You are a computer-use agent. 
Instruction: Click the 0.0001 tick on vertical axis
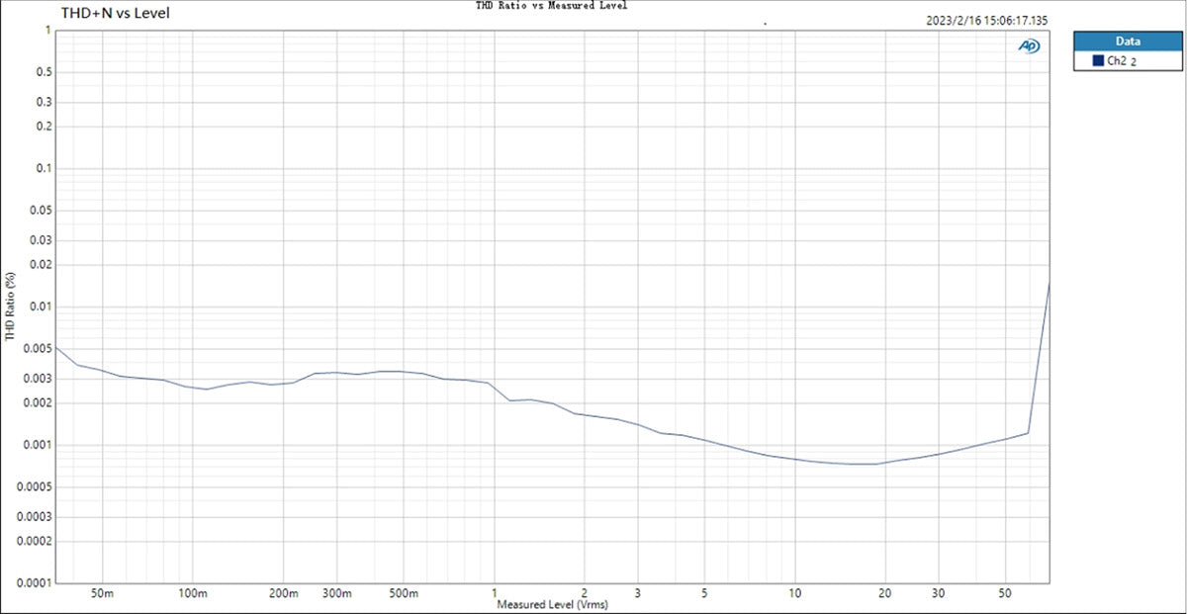33,582
